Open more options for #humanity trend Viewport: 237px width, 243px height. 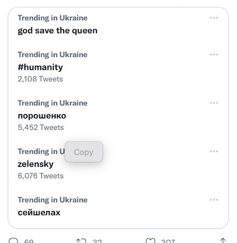point(214,54)
